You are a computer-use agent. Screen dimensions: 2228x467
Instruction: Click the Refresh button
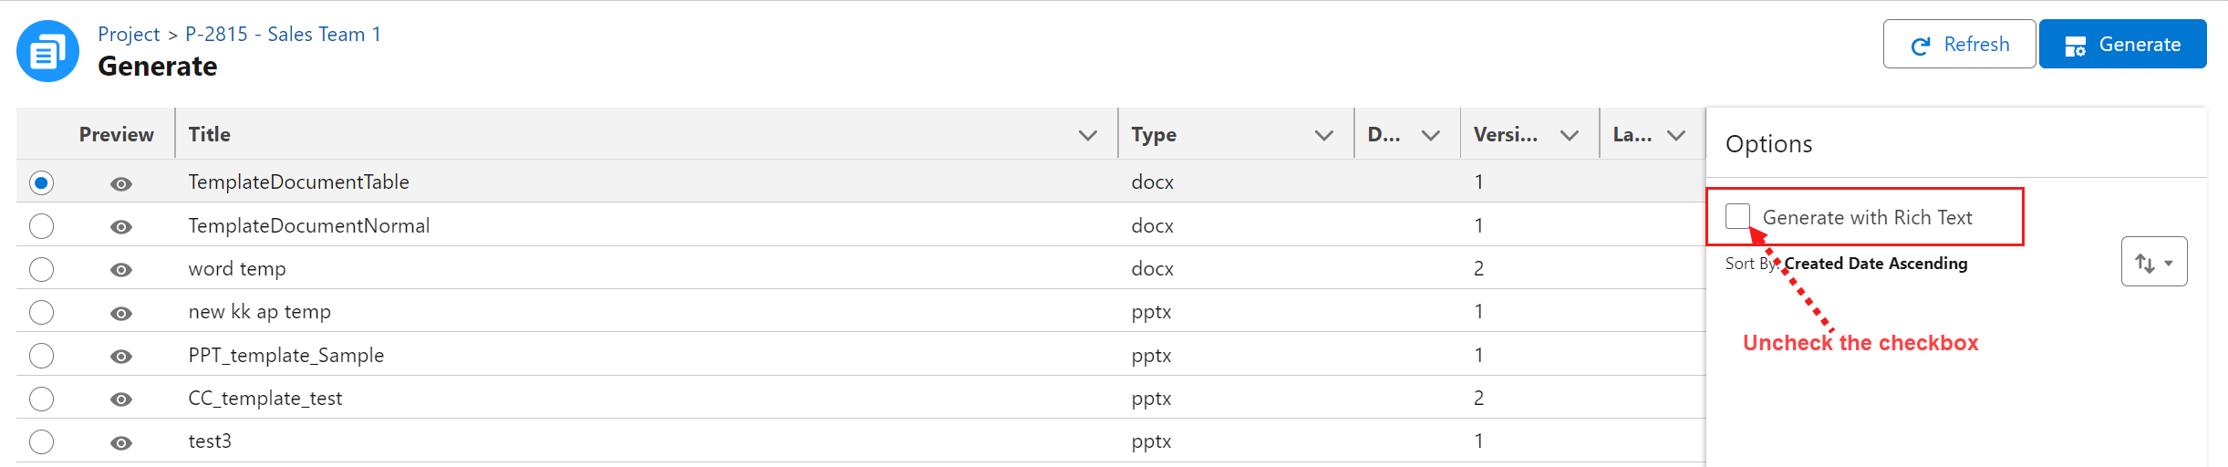point(1959,44)
